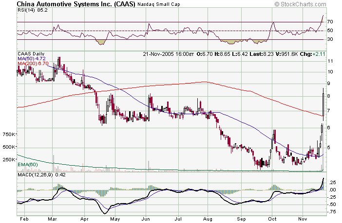This screenshot has height=223, width=342.
Task: Click the RSI 70 axis level label
Action: pos(330,21)
